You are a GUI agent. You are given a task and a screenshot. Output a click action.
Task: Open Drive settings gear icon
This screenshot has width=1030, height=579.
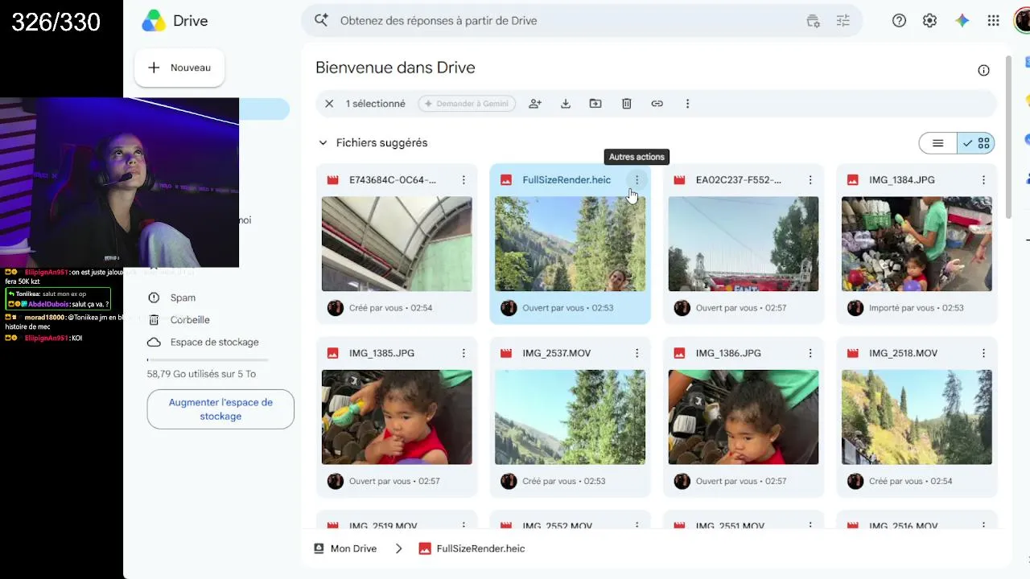pos(929,21)
